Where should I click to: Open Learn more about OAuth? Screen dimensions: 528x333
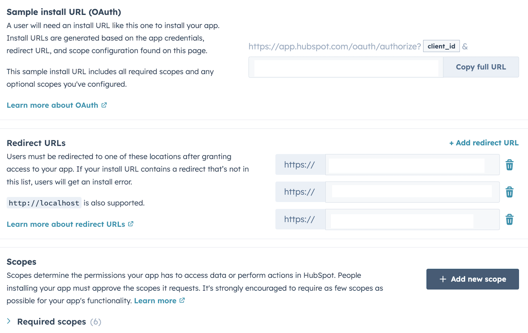(x=52, y=105)
